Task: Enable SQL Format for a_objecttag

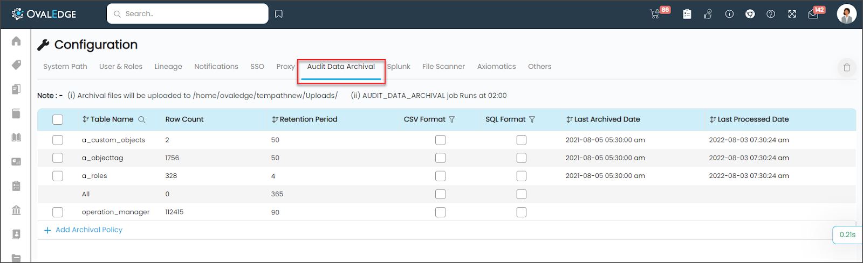Action: click(x=521, y=158)
